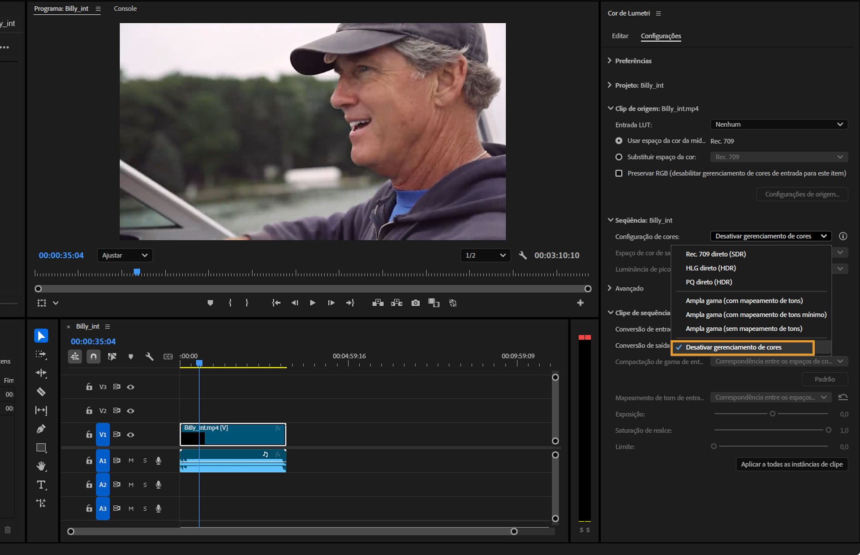Select the Pen tool

[41, 429]
